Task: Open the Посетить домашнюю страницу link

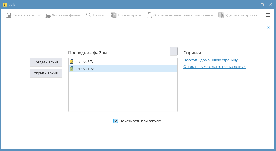Action: coord(210,60)
